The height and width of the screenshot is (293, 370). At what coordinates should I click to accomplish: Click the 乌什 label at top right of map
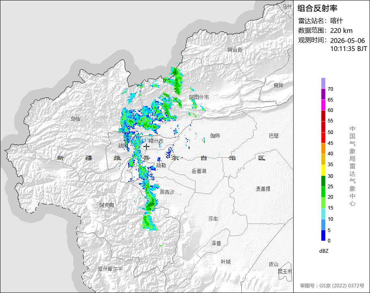click(287, 6)
